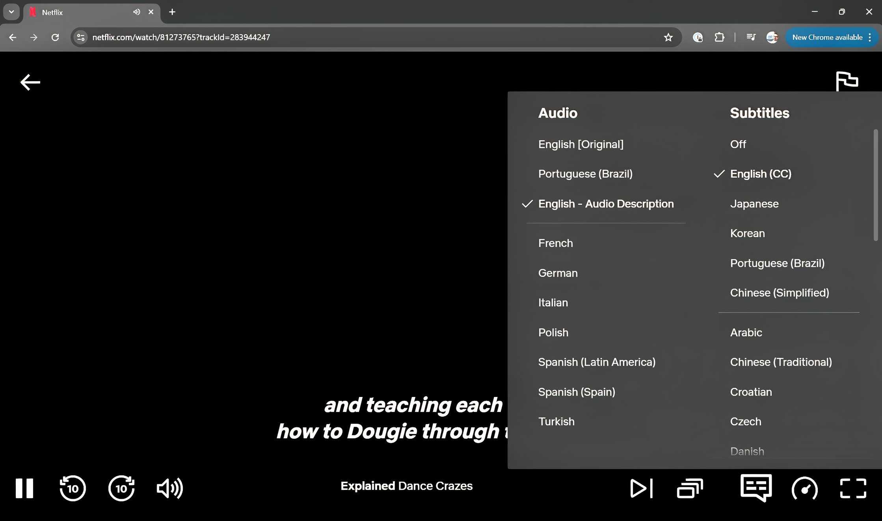This screenshot has width=882, height=521.
Task: Click the back arrow in the player
Action: pos(30,82)
